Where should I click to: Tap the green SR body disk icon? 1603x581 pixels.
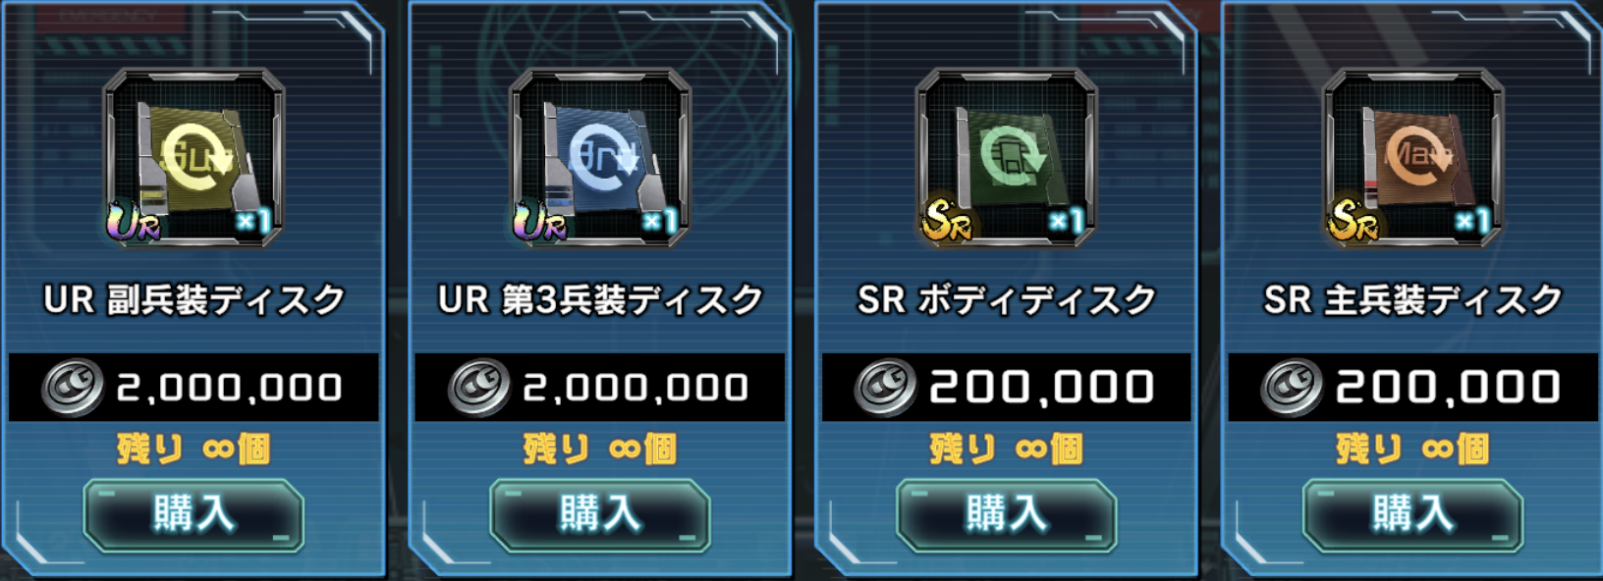[1006, 157]
